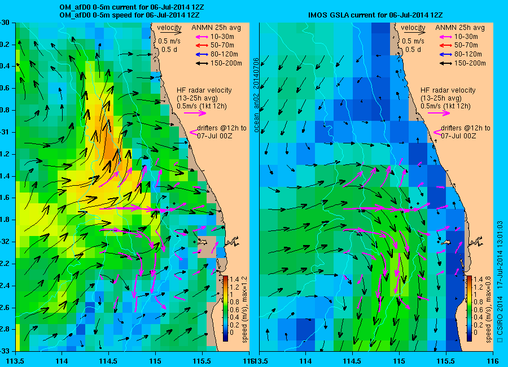Click the title 'IMOS GSLA current for 06-Jul-2014 12Z'
The width and height of the screenshot is (508, 367).
375,15
